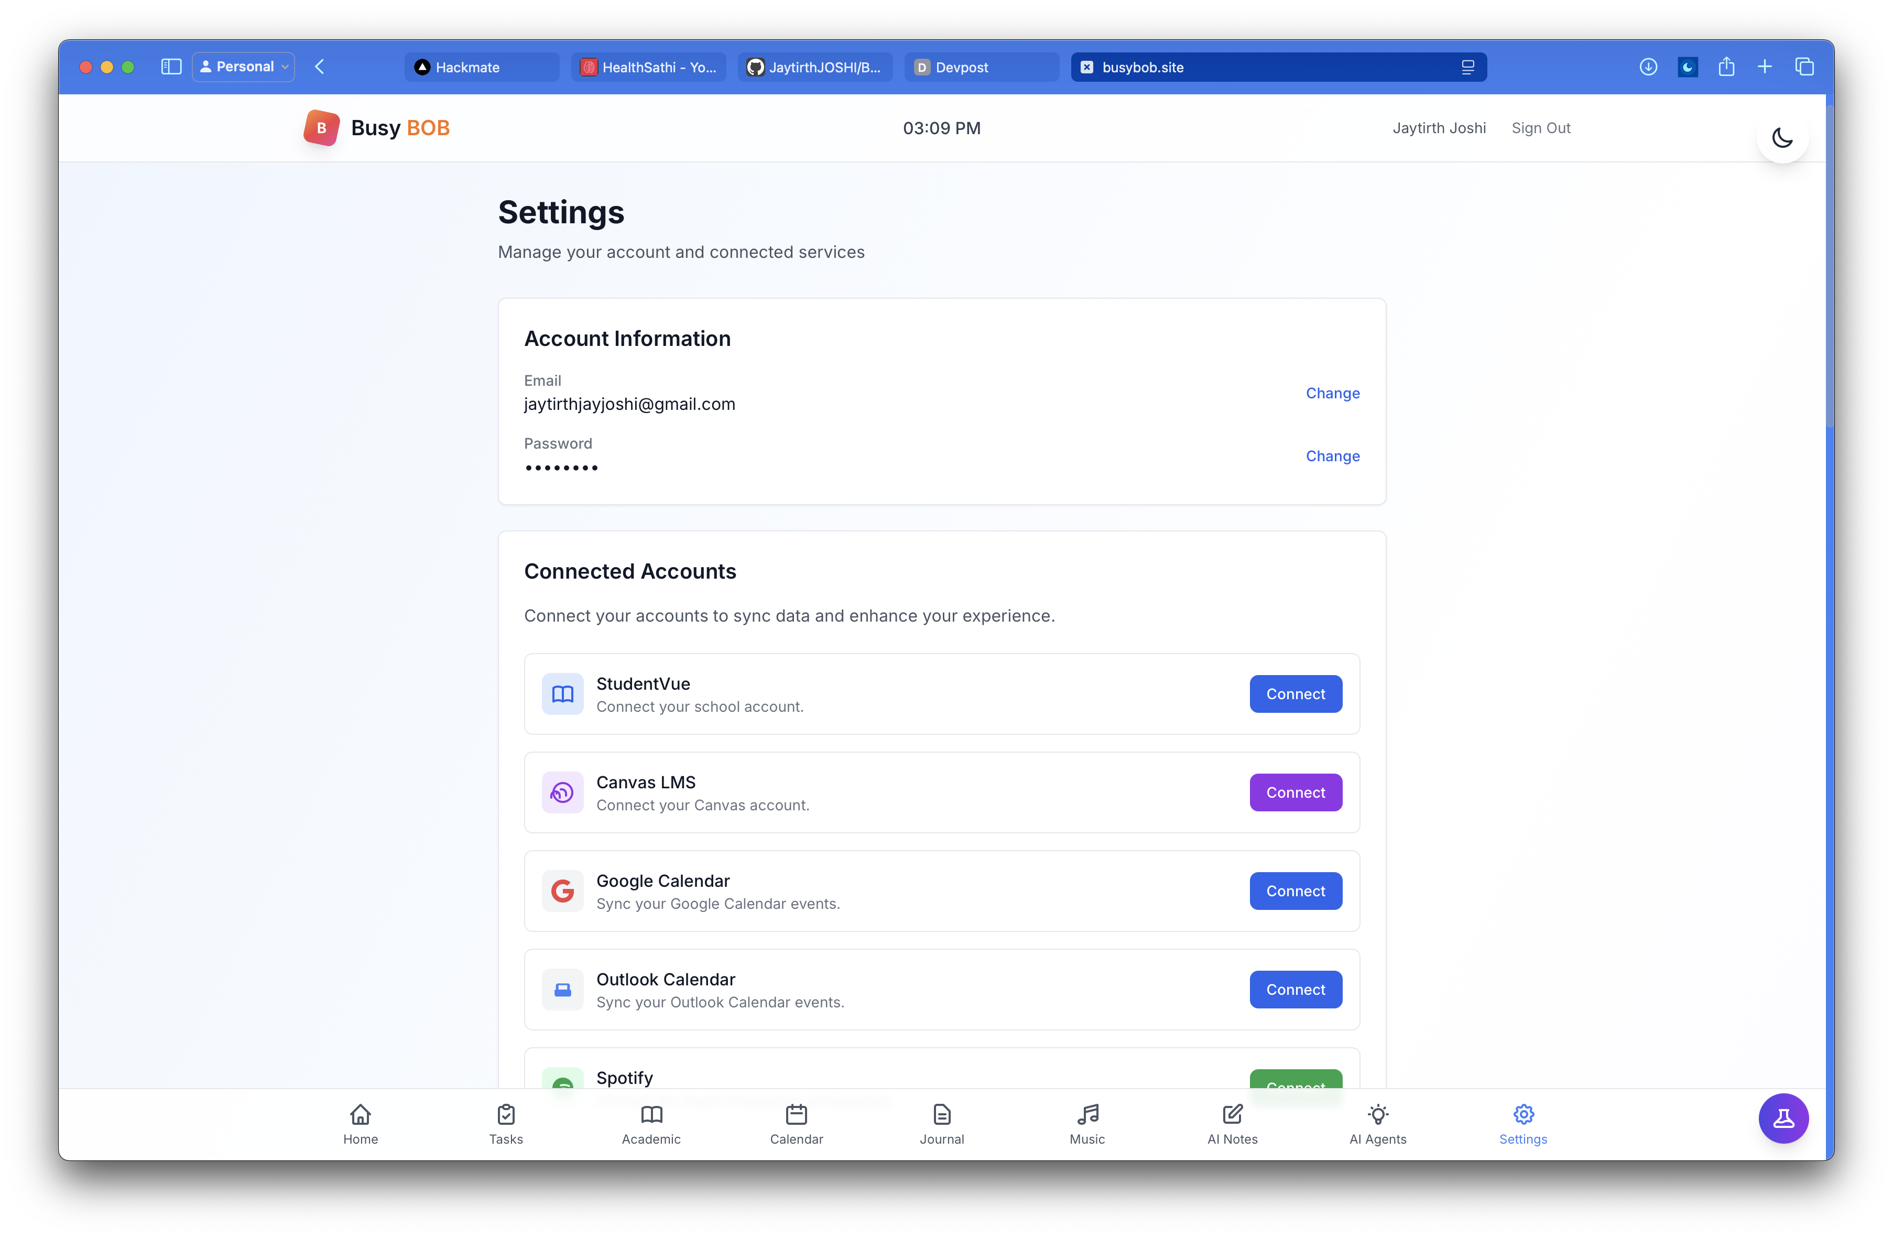Viewport: 1893px width, 1238px height.
Task: Open the Academic book icon
Action: pyautogui.click(x=650, y=1123)
